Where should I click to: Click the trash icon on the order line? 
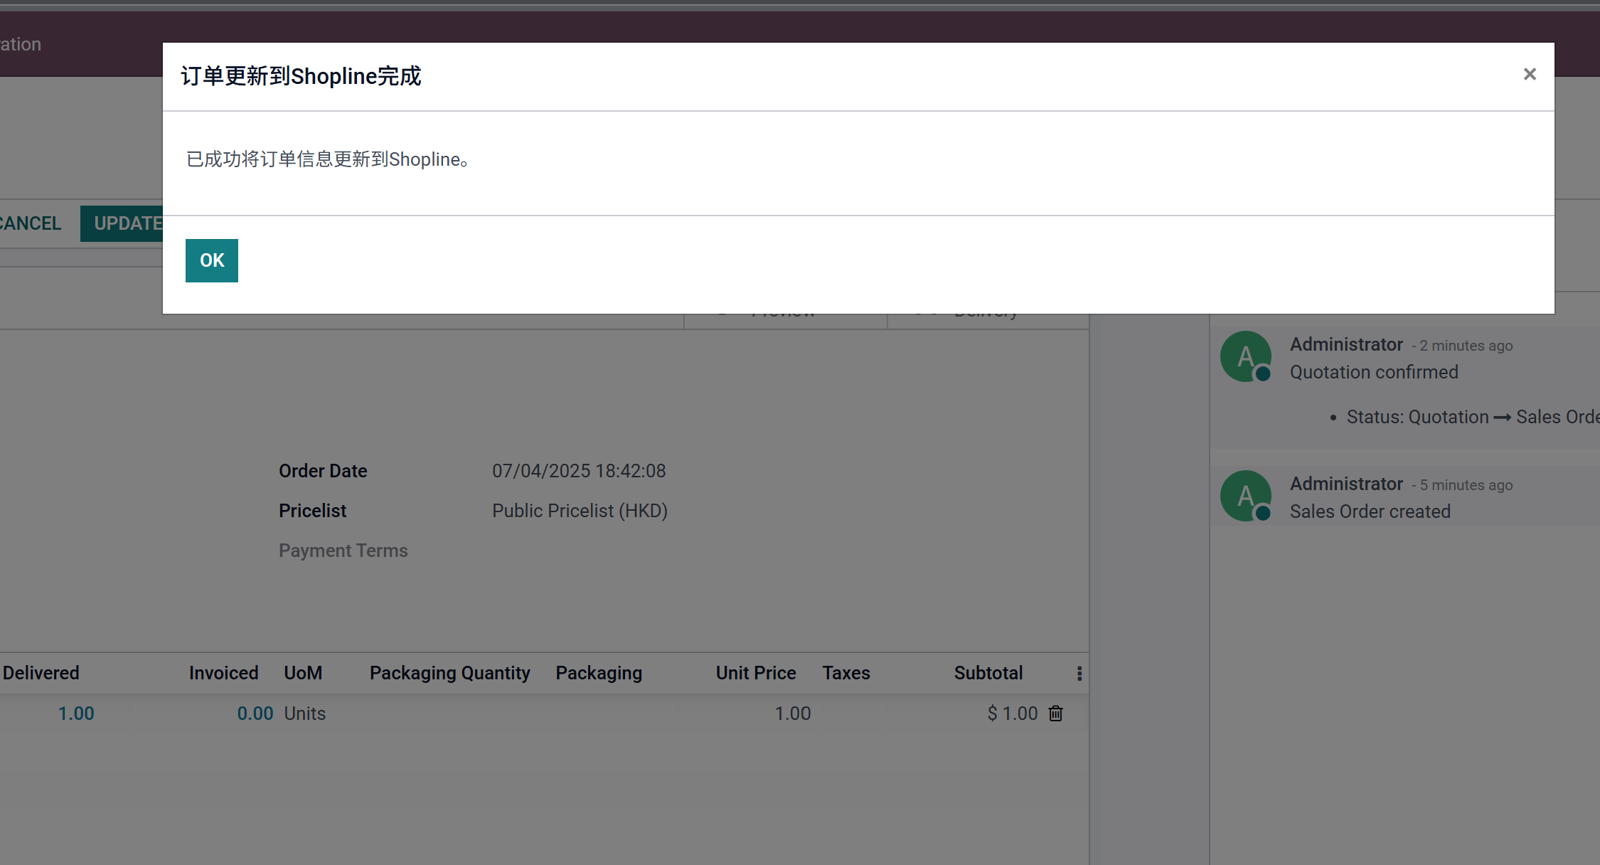coord(1056,713)
